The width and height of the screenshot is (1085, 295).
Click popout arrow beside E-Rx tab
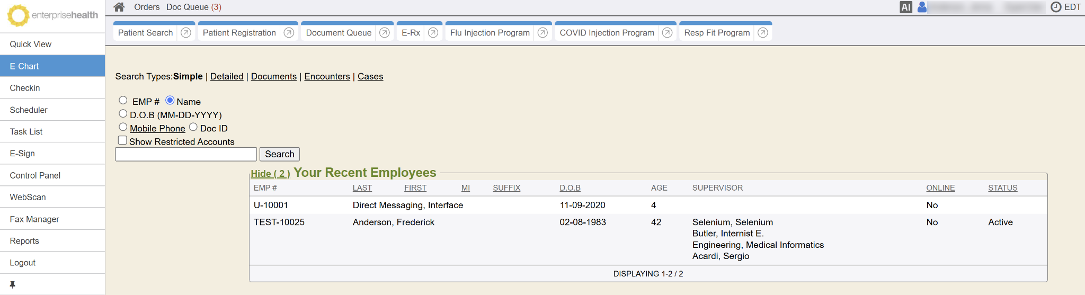433,33
